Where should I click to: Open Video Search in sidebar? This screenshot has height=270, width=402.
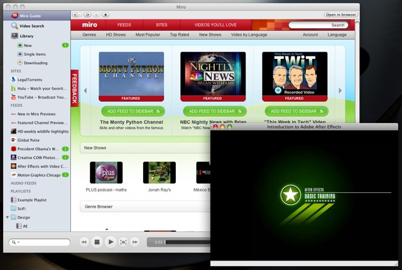tap(36, 26)
